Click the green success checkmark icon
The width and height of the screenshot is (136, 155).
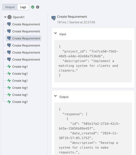point(33,7)
